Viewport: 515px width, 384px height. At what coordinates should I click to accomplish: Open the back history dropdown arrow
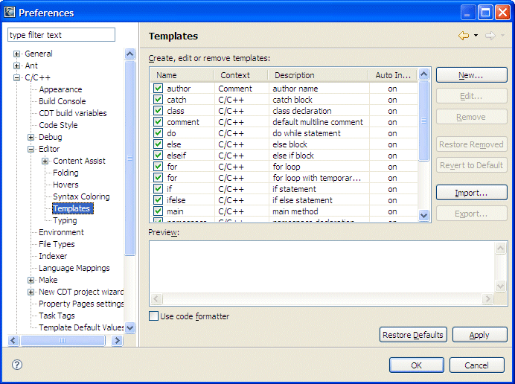point(476,36)
